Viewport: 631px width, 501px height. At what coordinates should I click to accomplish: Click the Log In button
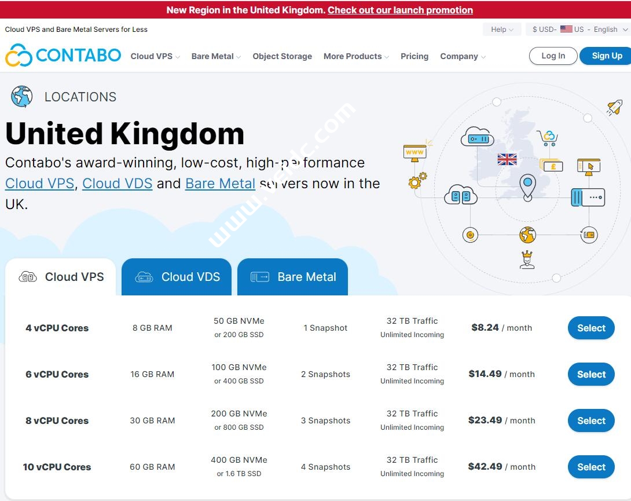pos(553,56)
